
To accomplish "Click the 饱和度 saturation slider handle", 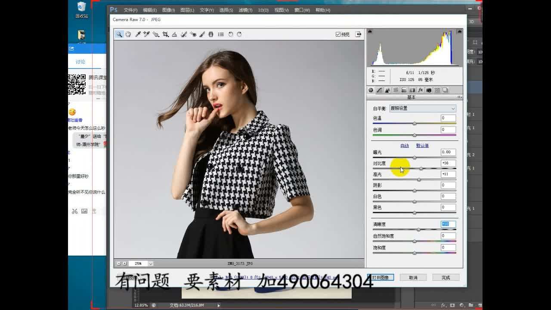I will (x=415, y=253).
